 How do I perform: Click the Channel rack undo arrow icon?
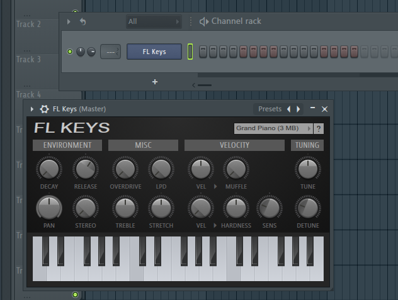point(82,21)
